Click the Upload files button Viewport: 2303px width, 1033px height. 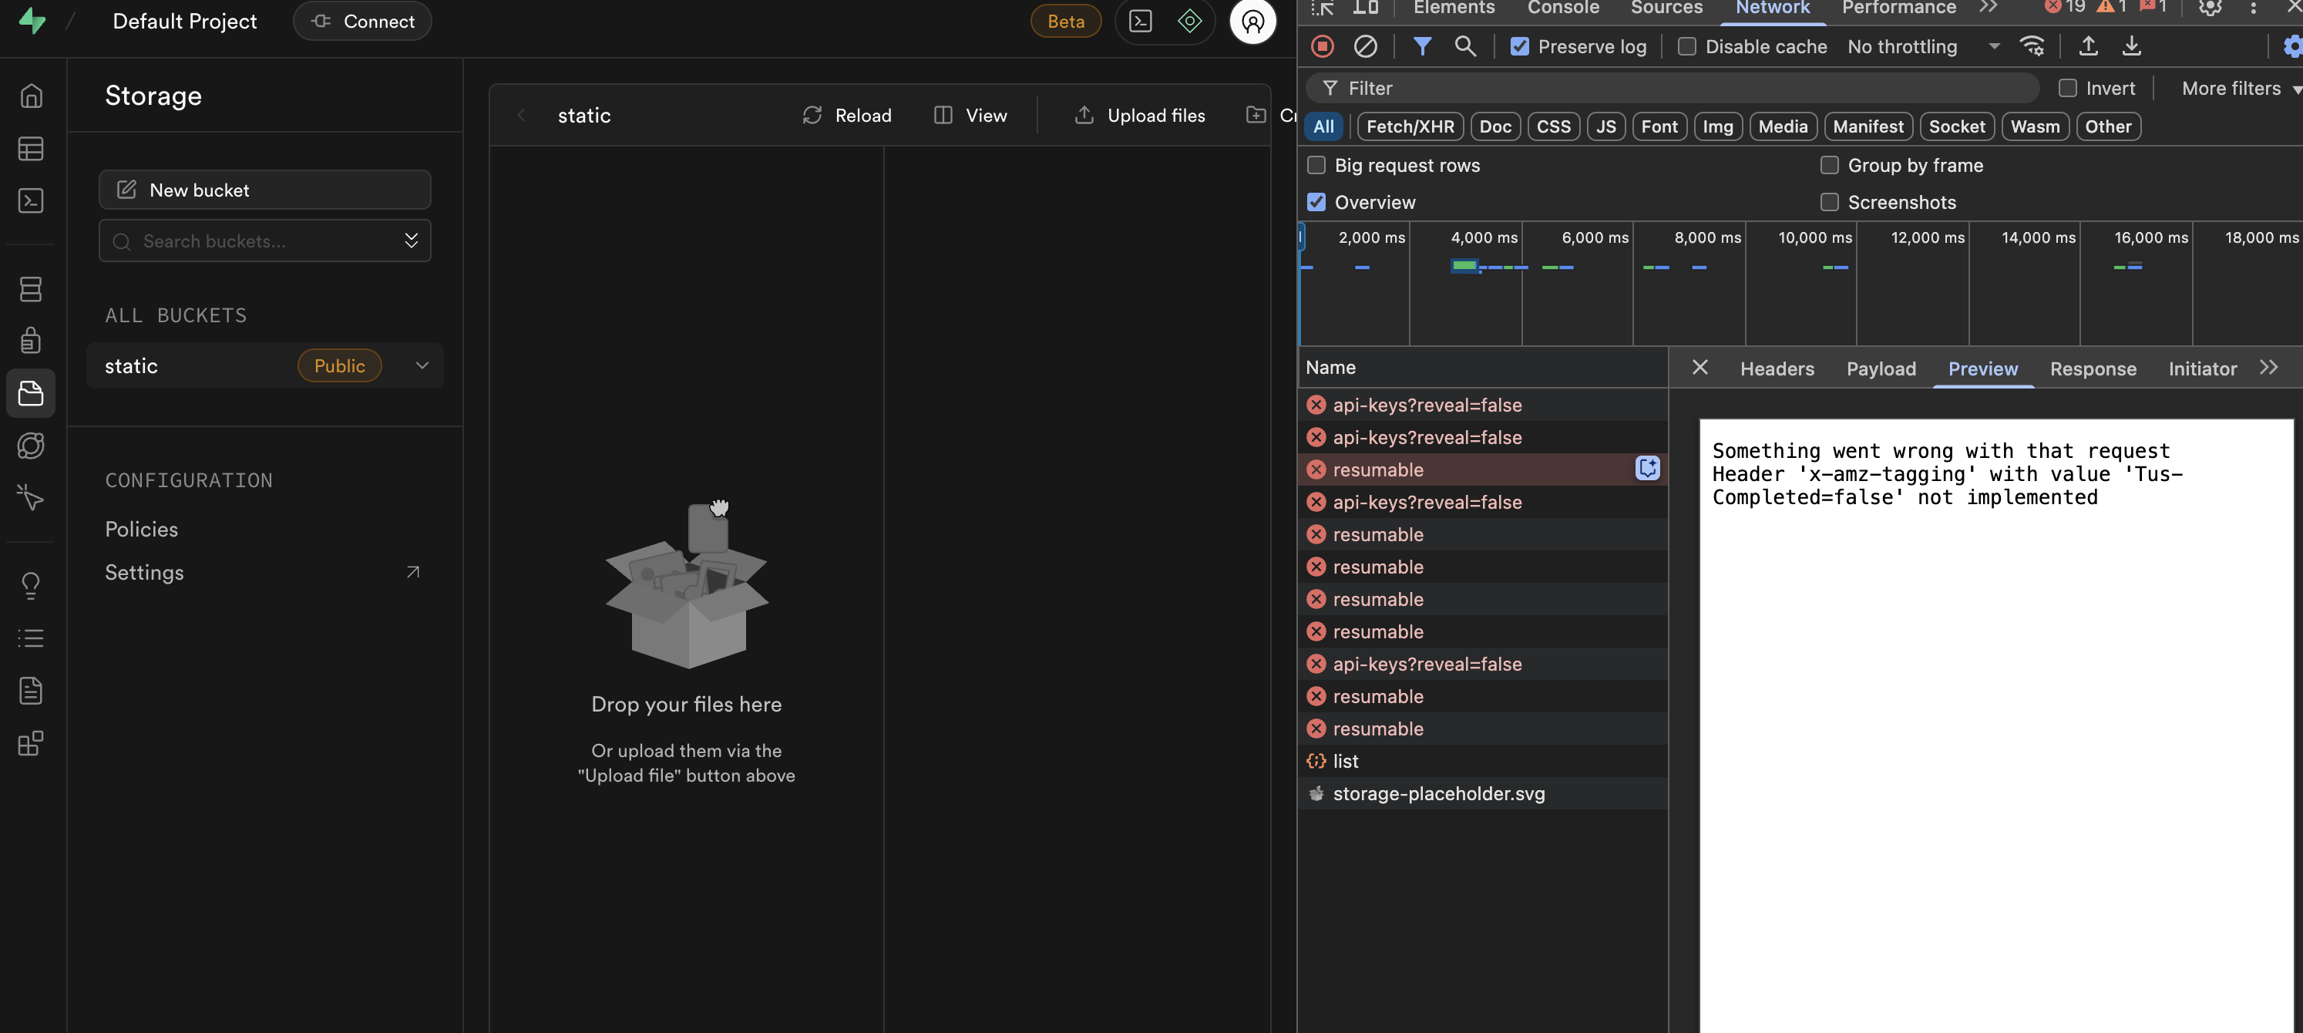tap(1139, 116)
